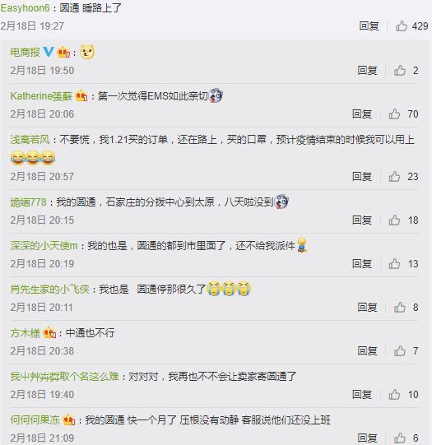The image size is (432, 445).
Task: Like the Easyhoon6 comment with 429 likes
Action: coord(402,26)
